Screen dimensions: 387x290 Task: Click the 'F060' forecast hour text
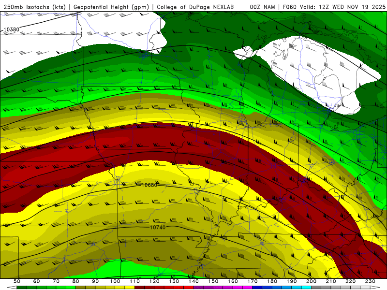(x=289, y=7)
